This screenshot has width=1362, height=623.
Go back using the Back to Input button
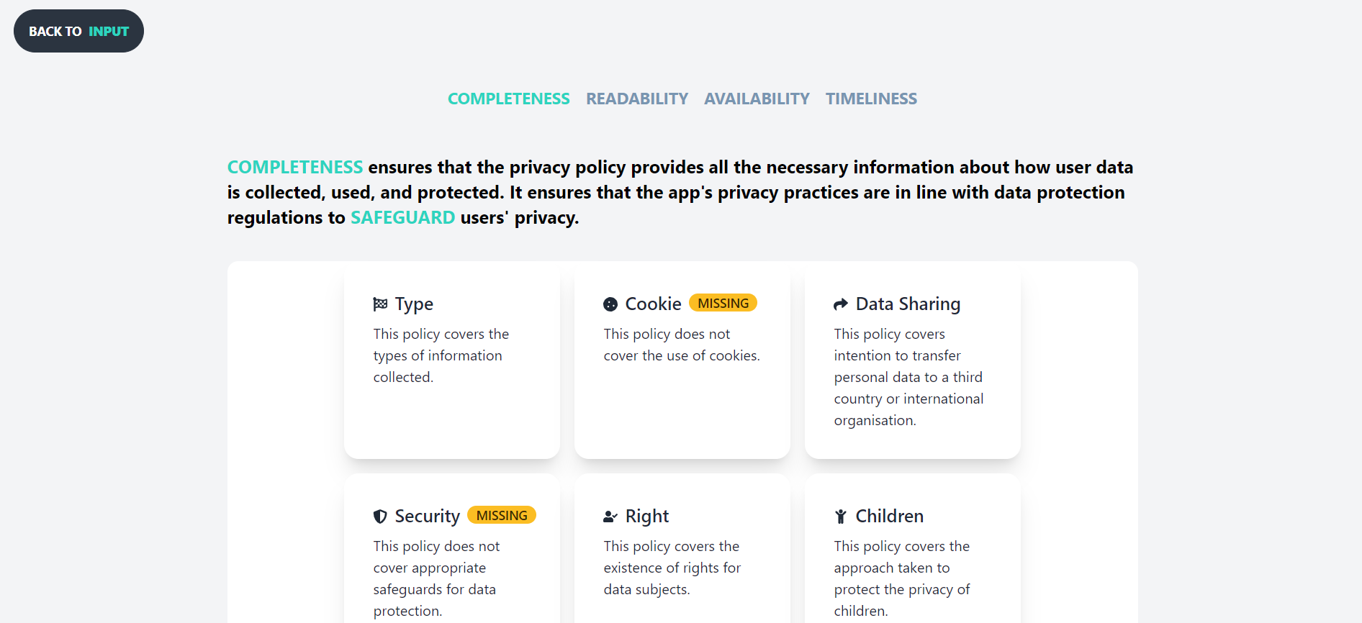point(78,31)
